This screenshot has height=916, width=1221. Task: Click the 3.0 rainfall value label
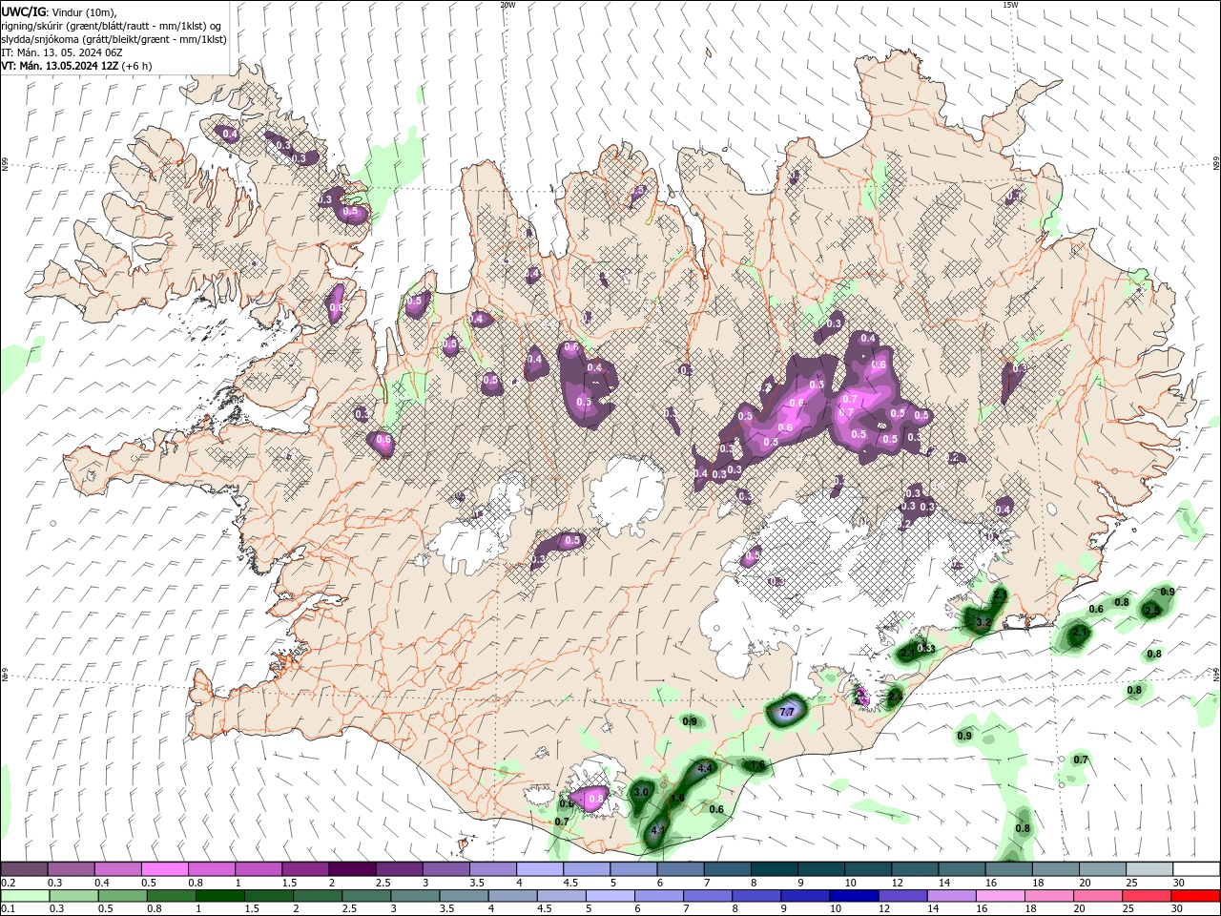coord(641,792)
